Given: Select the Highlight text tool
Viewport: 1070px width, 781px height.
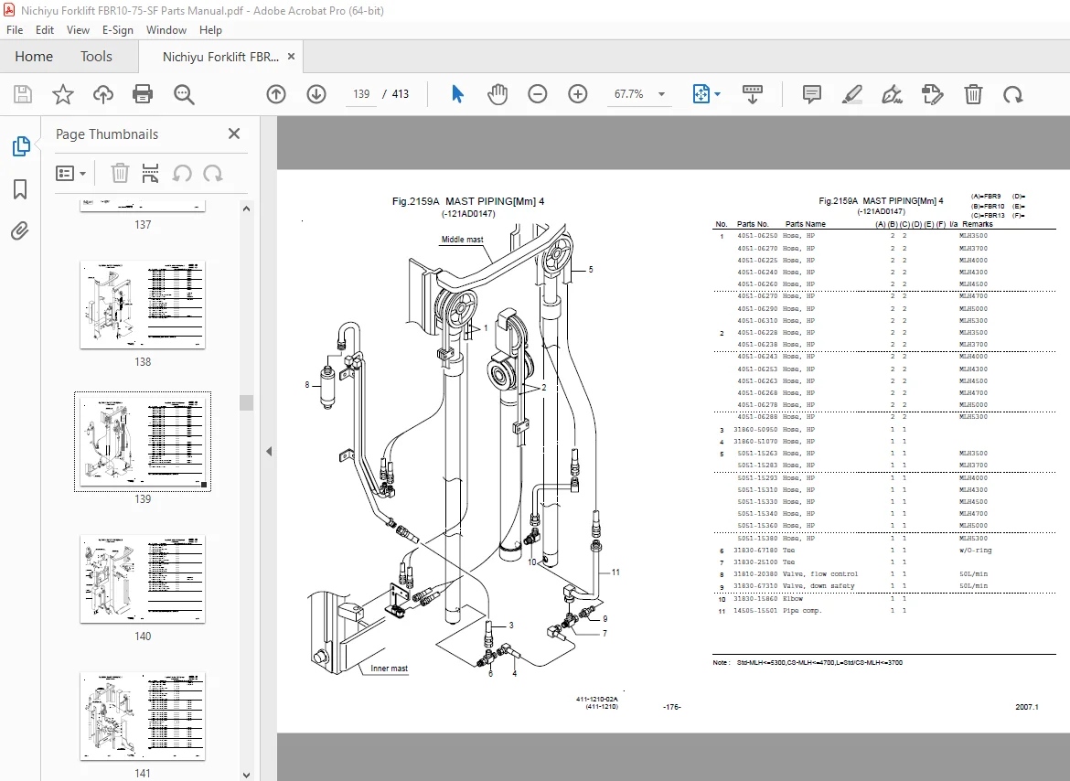Looking at the screenshot, I should 851,94.
